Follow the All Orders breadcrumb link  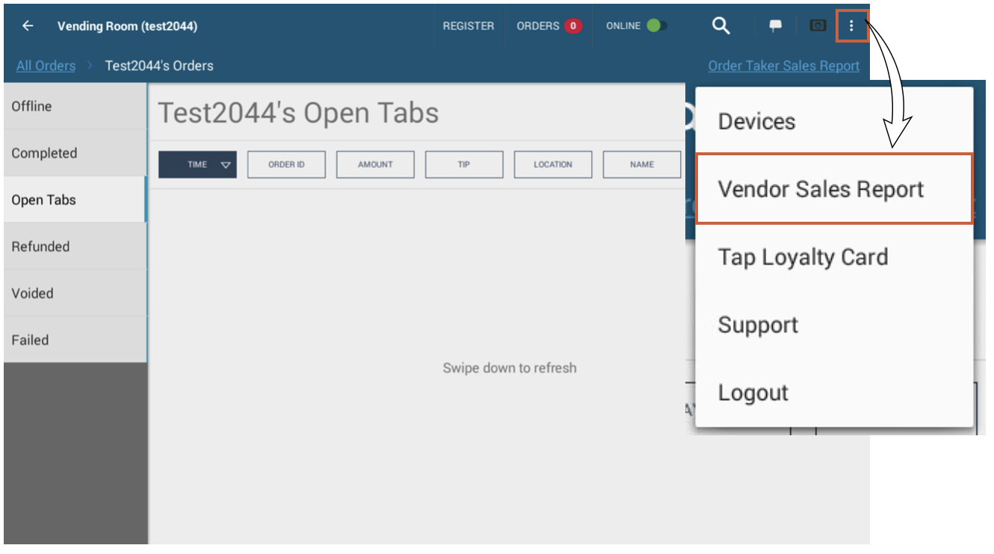[46, 66]
